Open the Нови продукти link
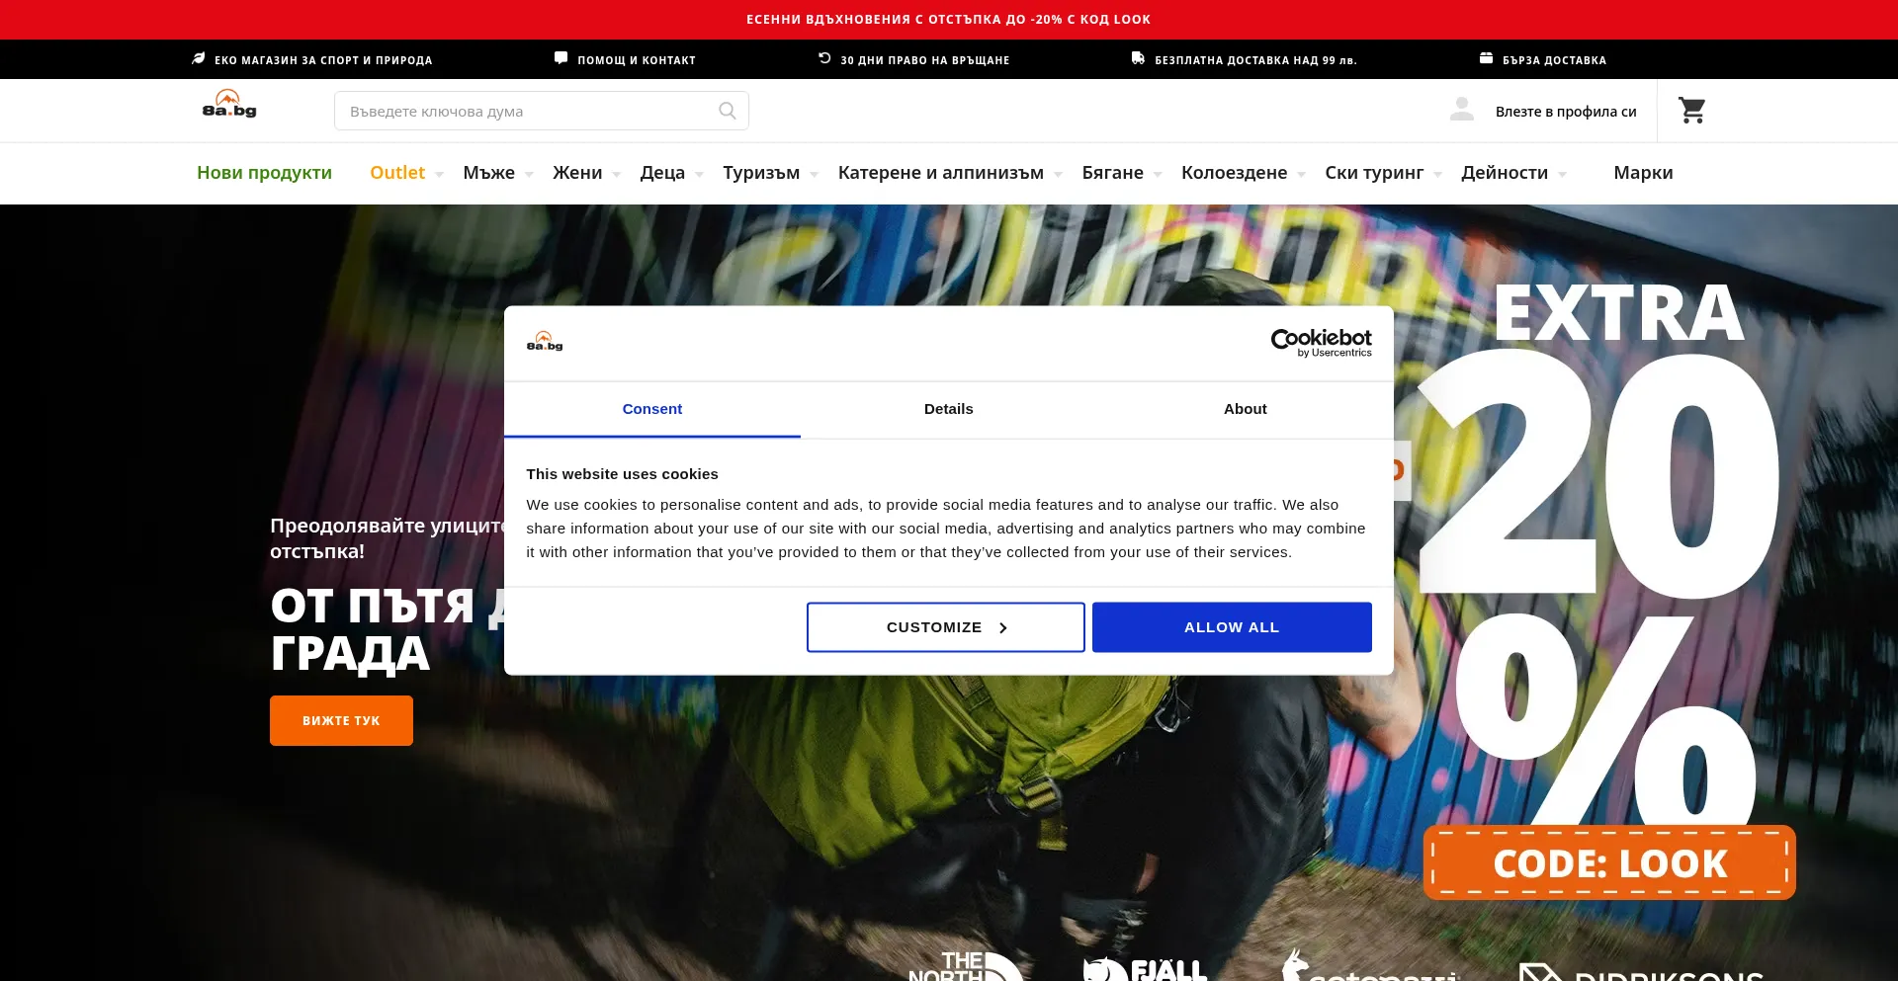1898x981 pixels. point(264,173)
